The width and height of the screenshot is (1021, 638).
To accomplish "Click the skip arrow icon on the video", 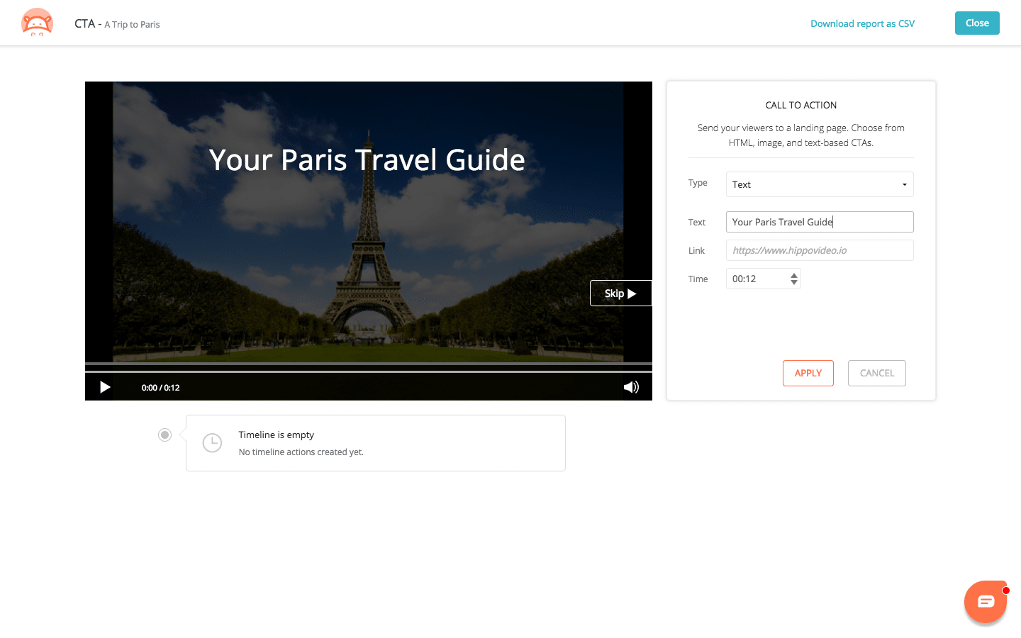I will 634,293.
